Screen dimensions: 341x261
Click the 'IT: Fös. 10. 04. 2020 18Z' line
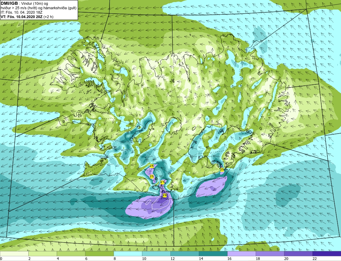point(21,12)
